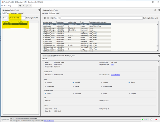Image resolution: width=160 pixels, height=122 pixels.
Task: Toggle the Readable flag checkbox
Action: (73, 82)
